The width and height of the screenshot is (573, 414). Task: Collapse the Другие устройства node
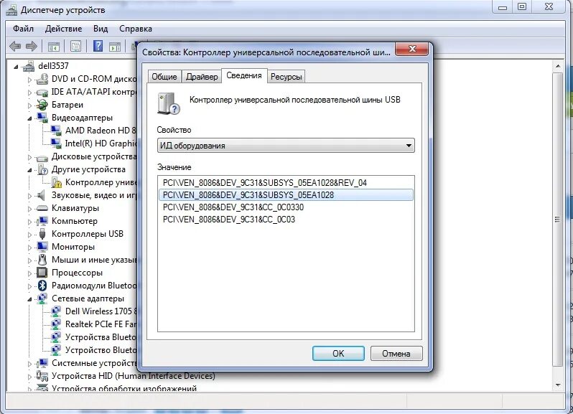click(x=29, y=170)
